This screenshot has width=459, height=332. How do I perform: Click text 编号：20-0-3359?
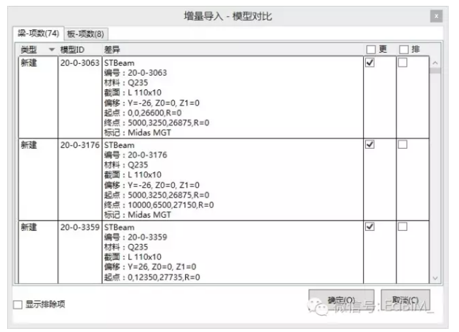pyautogui.click(x=136, y=237)
